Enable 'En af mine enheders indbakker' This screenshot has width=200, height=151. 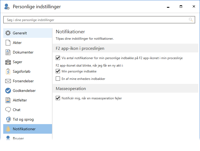coord(58,79)
